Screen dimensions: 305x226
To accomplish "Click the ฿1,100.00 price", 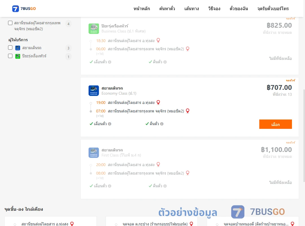I will click(x=276, y=150).
